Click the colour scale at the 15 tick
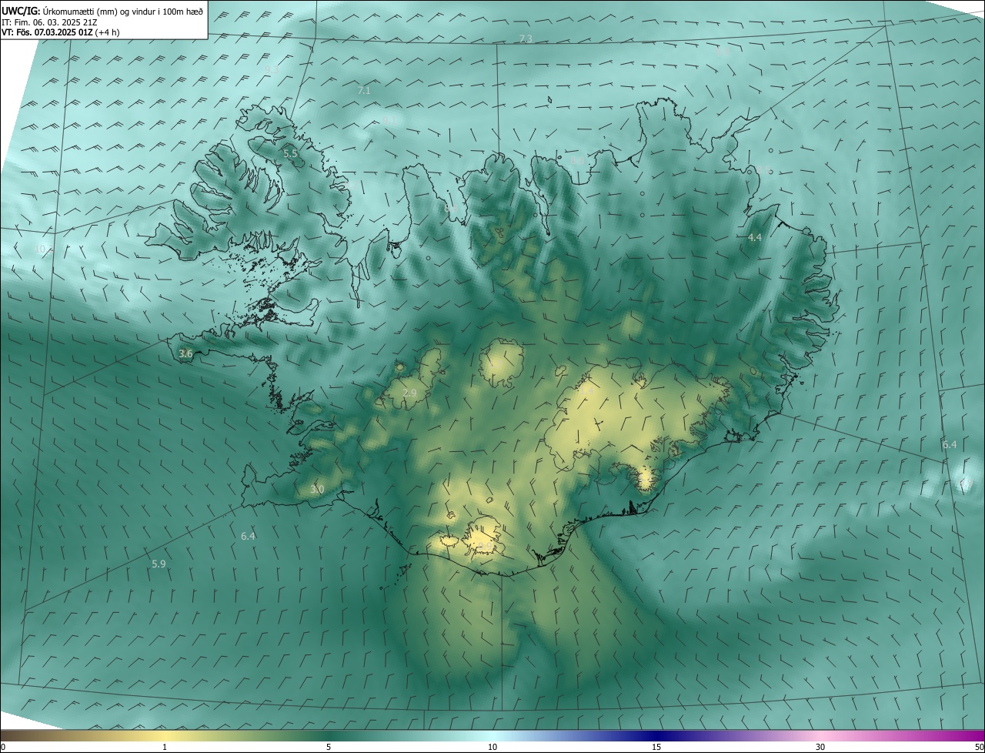 656,747
